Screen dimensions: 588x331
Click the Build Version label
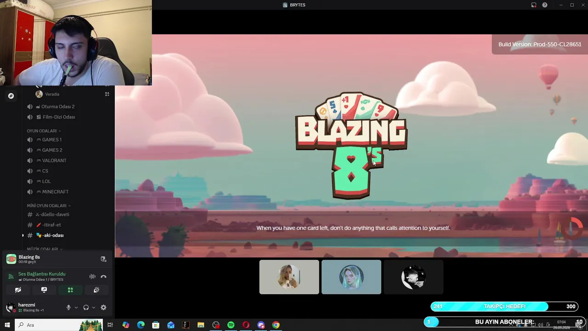[x=540, y=45]
